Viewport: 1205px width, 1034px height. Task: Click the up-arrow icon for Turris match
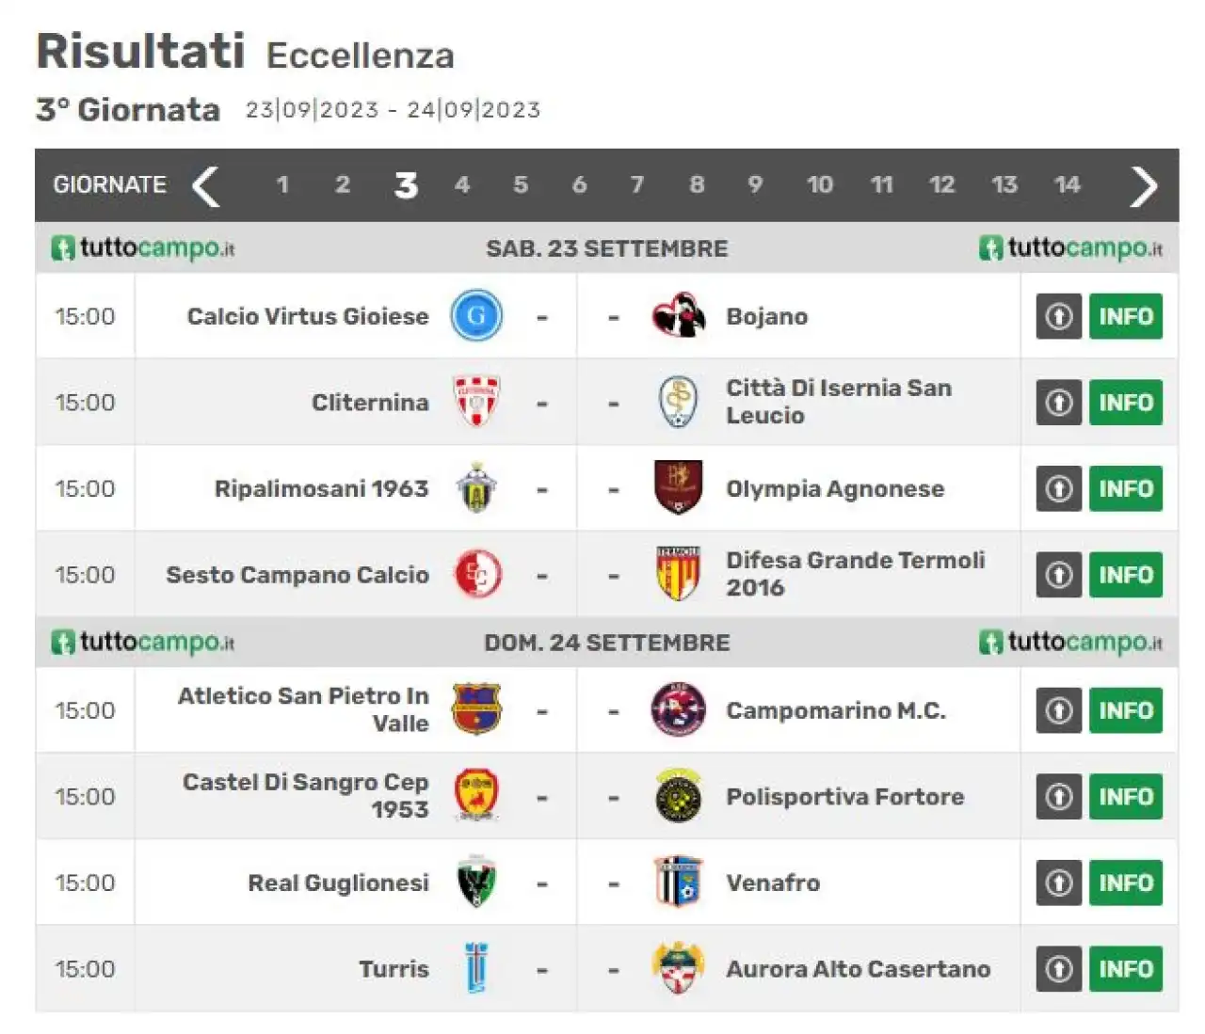(x=1059, y=968)
